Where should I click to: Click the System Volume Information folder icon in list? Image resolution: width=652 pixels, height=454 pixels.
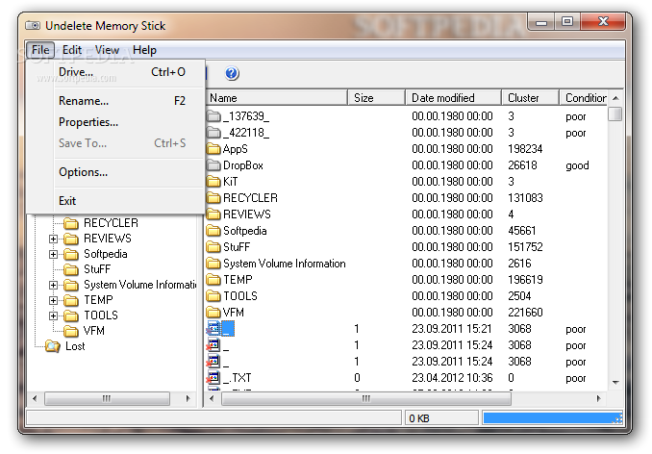[x=213, y=264]
